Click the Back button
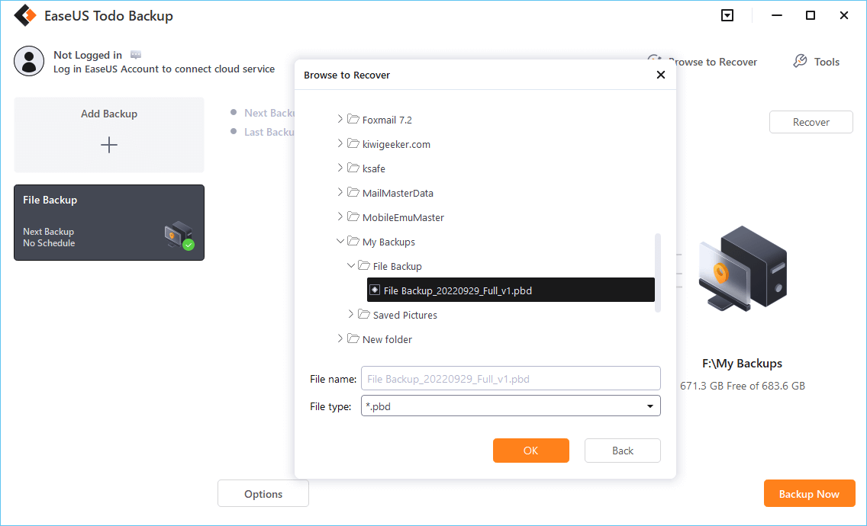 pyautogui.click(x=622, y=451)
